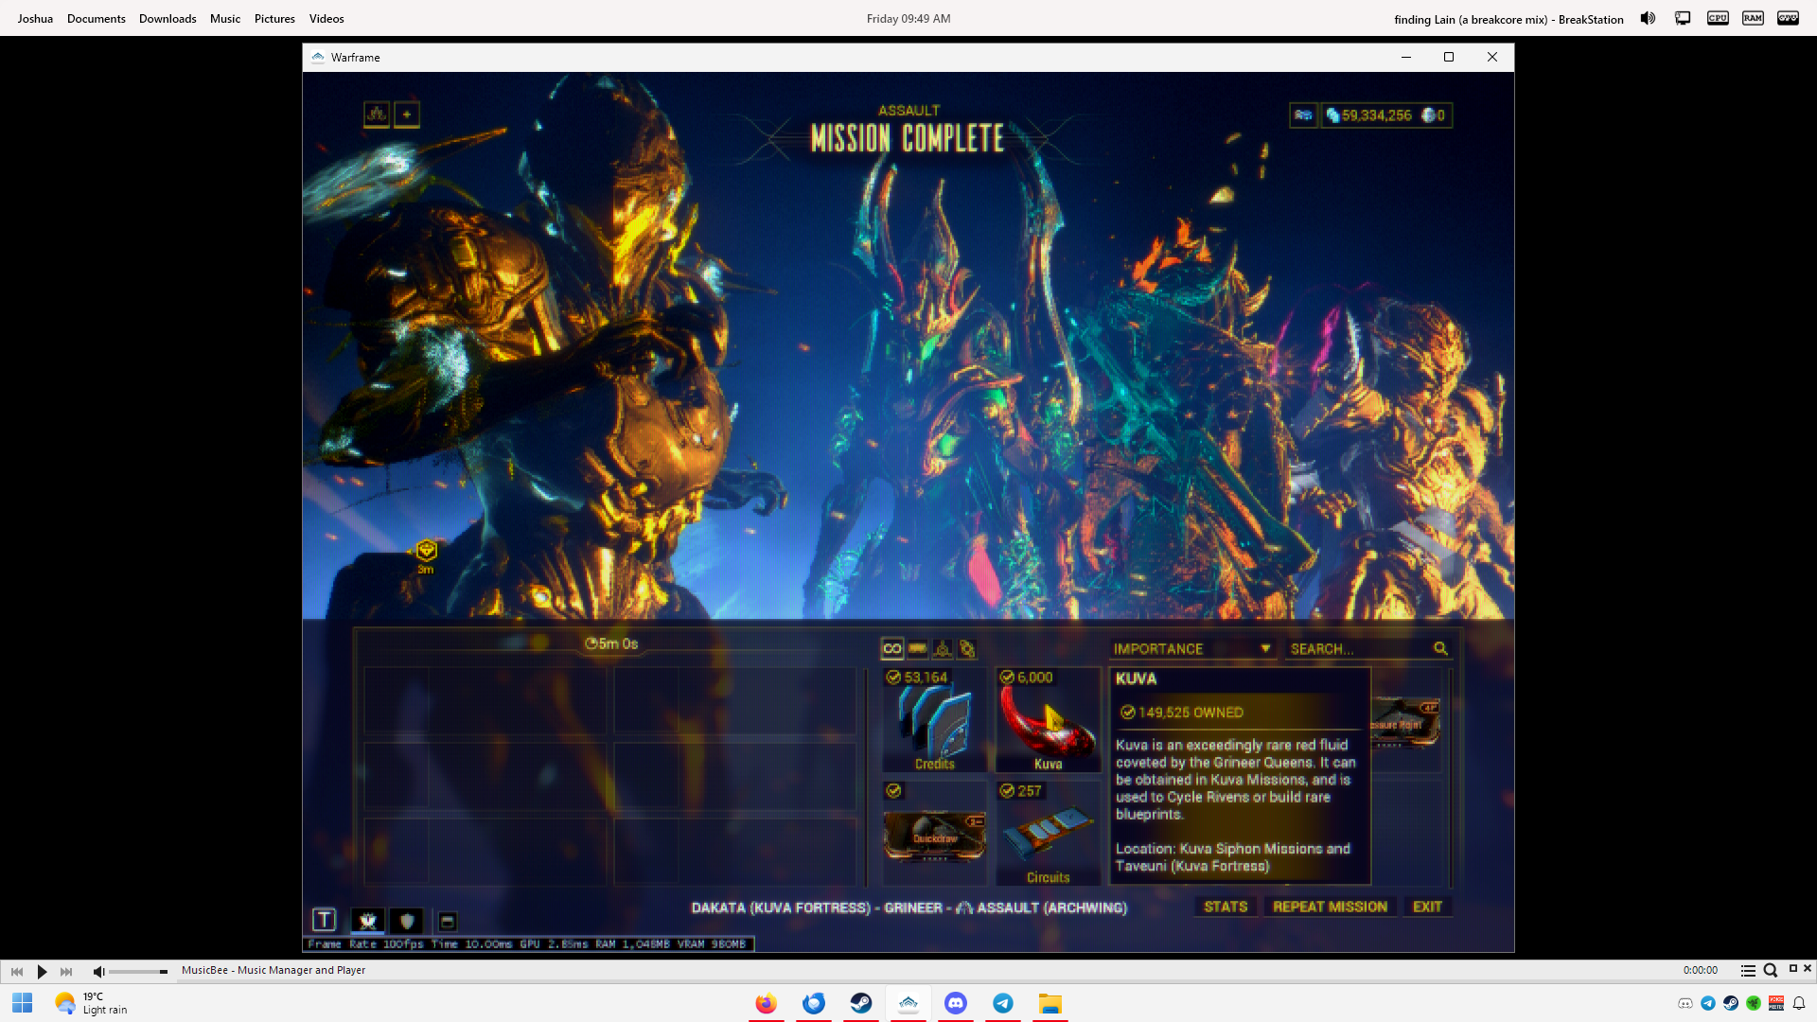Open the market icon beside the credits balance
This screenshot has height=1022, width=1817.
(x=1303, y=115)
